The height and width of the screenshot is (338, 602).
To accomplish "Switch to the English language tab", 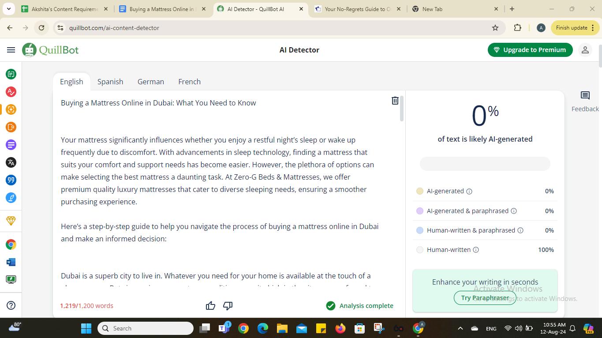I will click(x=71, y=82).
